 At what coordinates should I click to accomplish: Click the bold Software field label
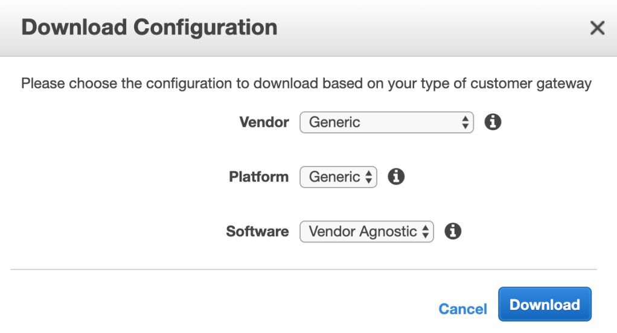tap(257, 232)
